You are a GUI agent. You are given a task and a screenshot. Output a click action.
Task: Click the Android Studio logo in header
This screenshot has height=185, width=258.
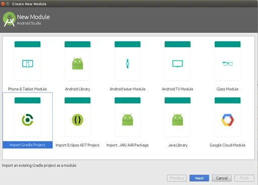tap(9, 19)
